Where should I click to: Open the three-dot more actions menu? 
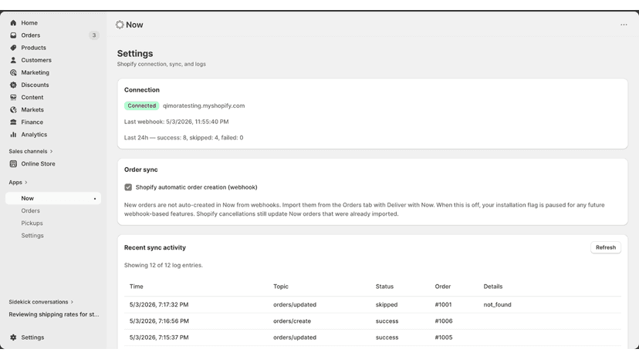pyautogui.click(x=624, y=25)
